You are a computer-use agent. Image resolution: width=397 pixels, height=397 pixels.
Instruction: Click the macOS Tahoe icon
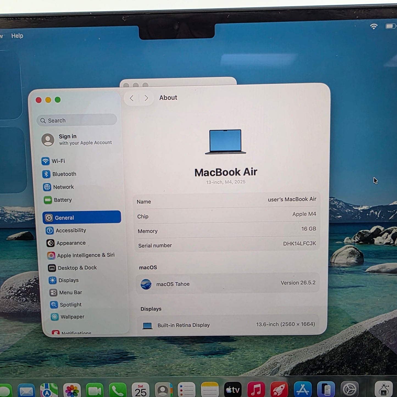[146, 284]
